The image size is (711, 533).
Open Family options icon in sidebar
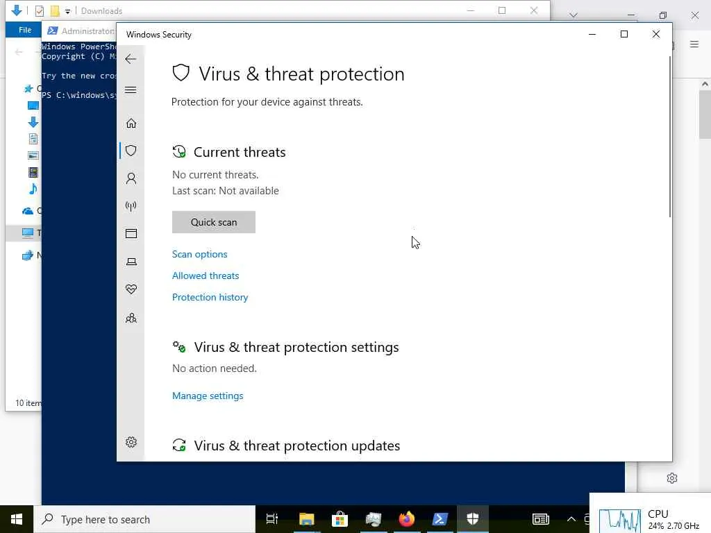(131, 318)
